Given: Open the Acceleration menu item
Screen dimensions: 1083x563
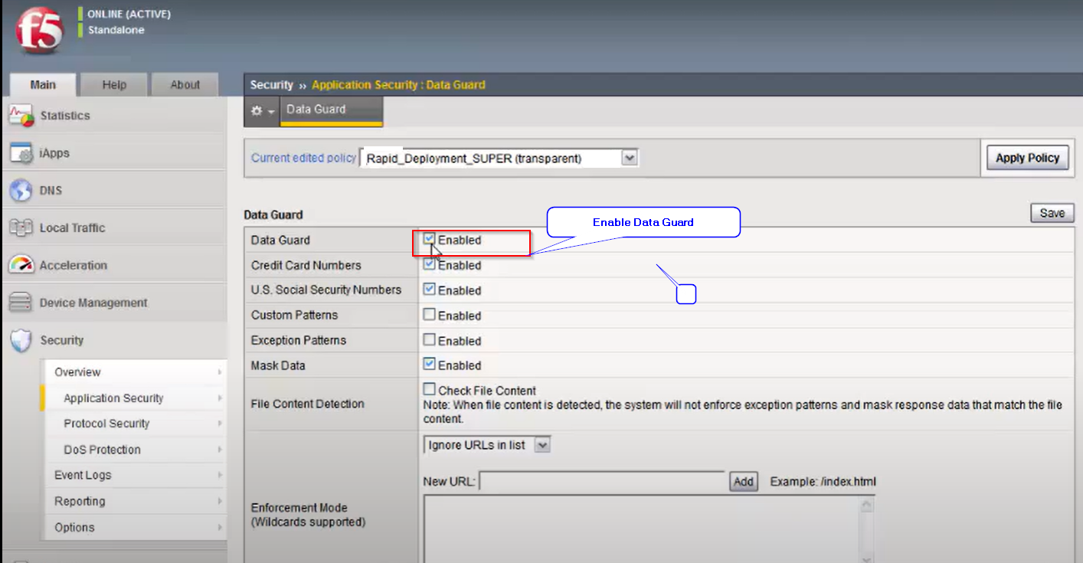Looking at the screenshot, I should (x=74, y=266).
